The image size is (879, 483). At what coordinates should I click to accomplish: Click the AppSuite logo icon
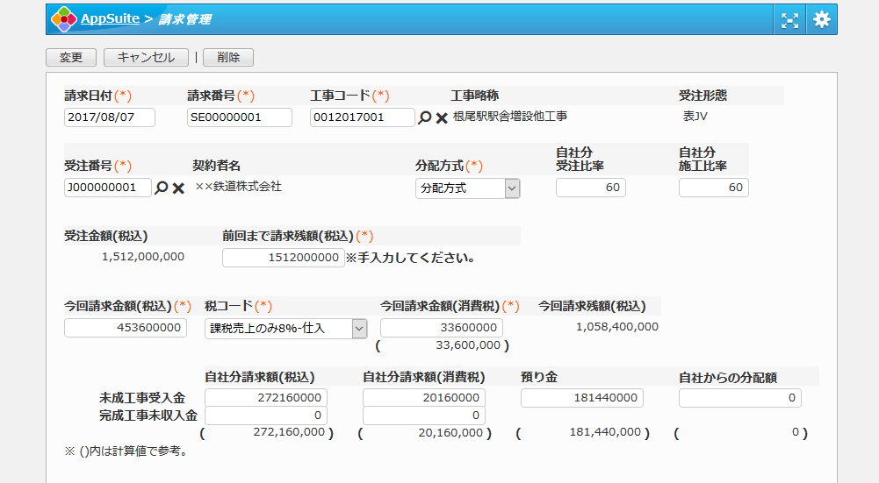coord(63,19)
